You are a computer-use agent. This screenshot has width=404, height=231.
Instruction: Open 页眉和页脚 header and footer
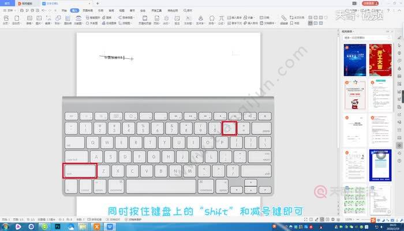[145, 20]
